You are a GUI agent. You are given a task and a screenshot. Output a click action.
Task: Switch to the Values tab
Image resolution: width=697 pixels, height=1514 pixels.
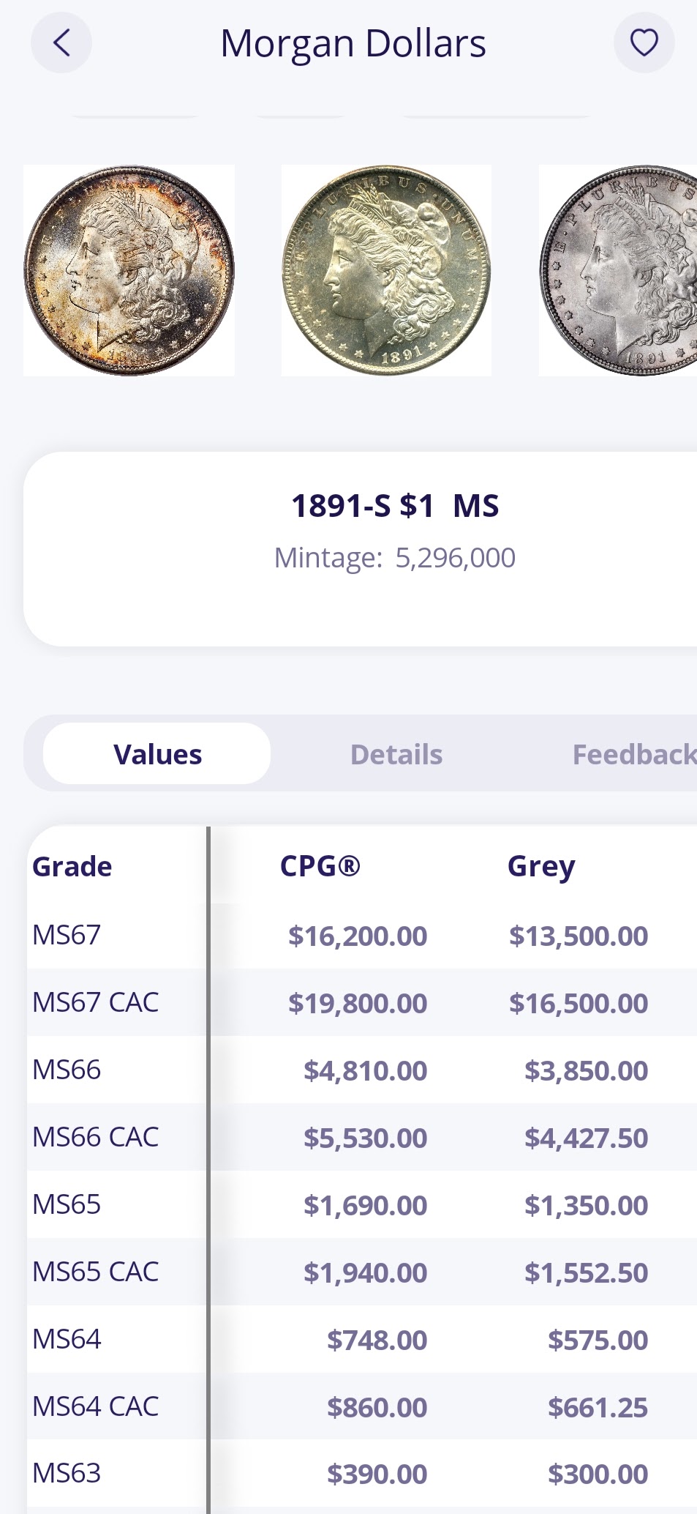[x=157, y=754]
